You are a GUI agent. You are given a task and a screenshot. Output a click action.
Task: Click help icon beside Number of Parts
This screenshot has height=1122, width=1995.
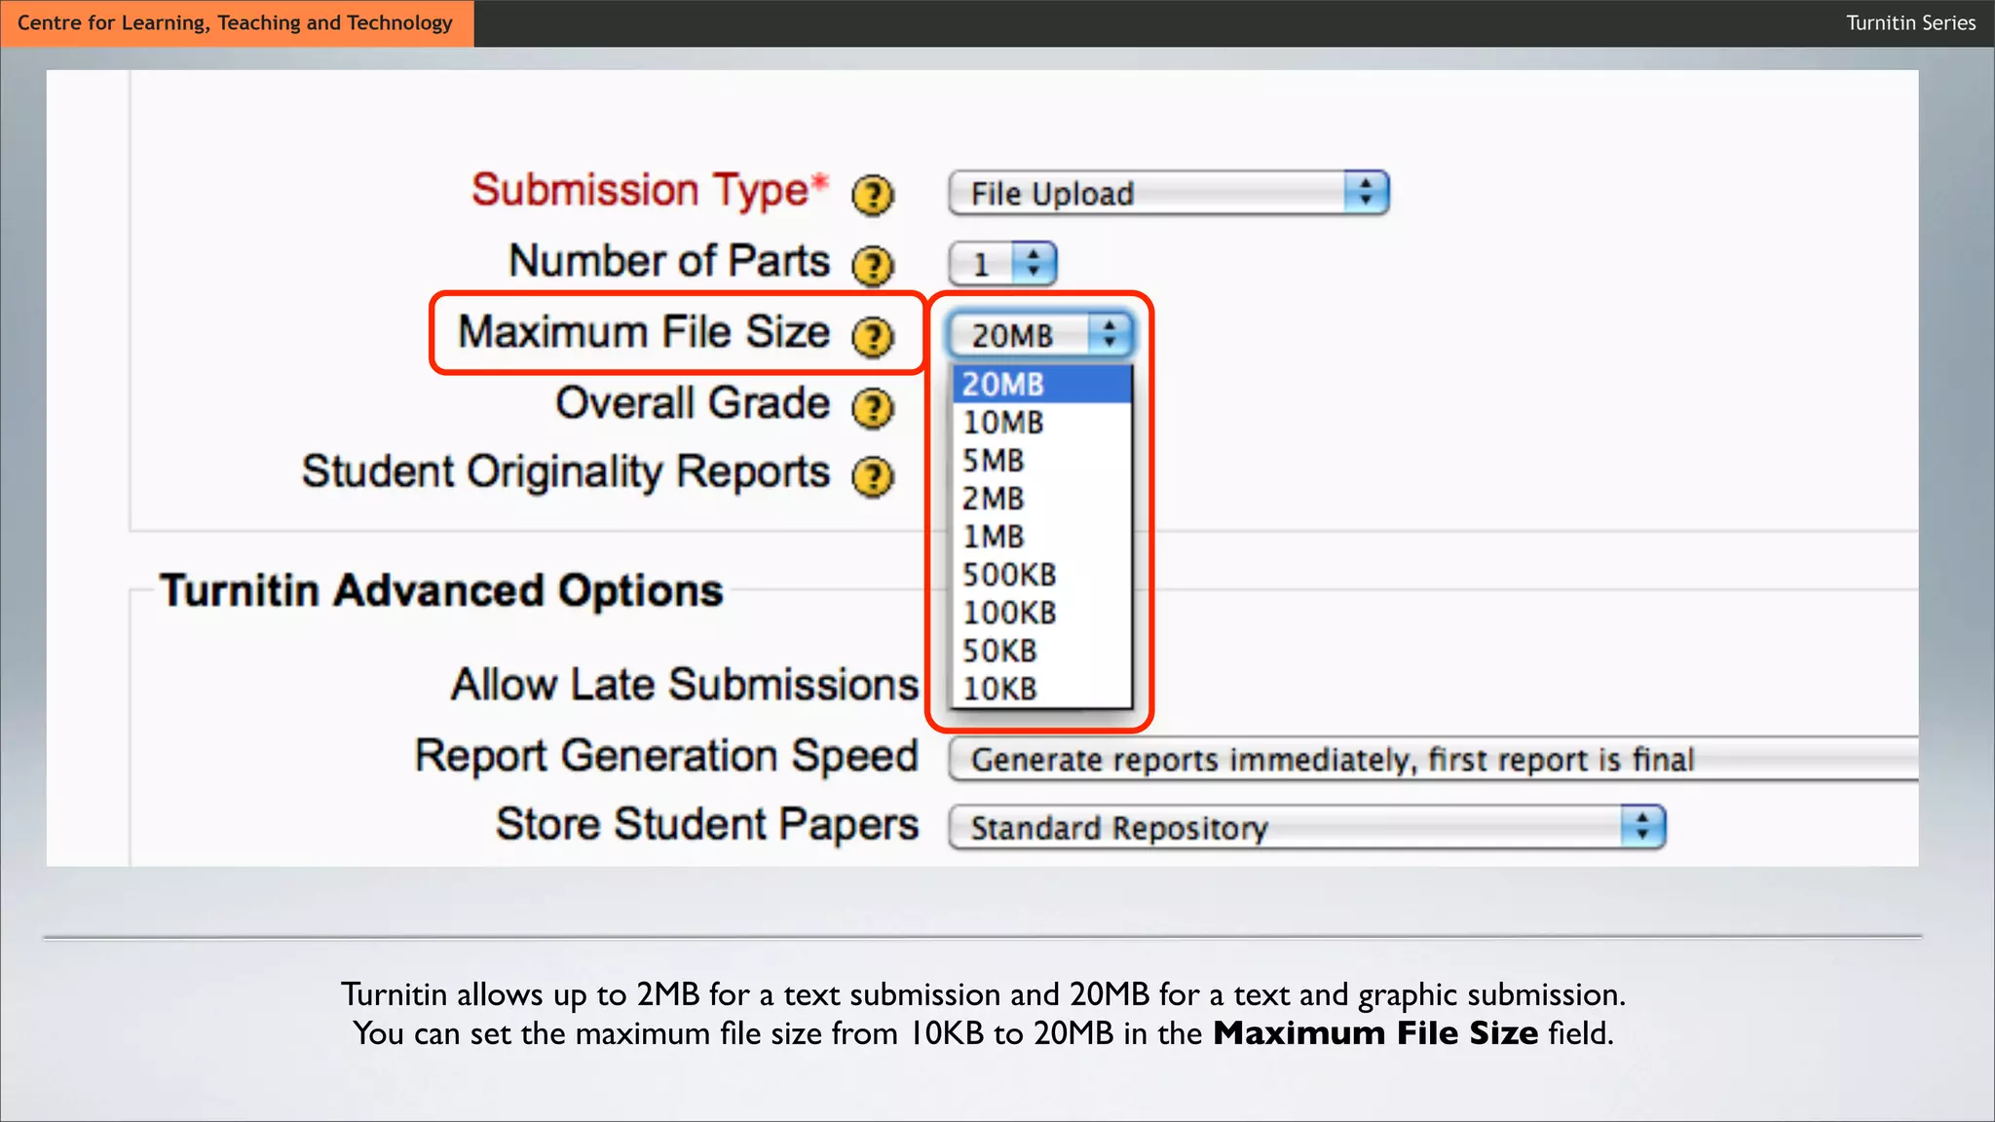point(873,266)
